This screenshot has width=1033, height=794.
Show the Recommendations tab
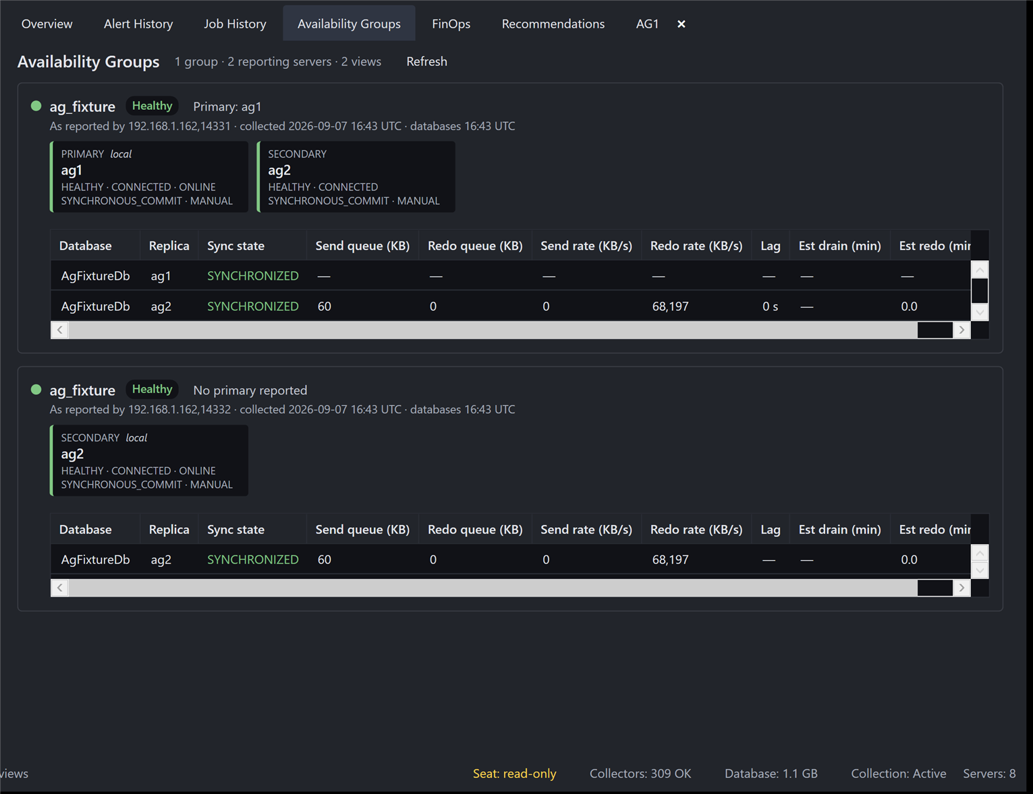(553, 24)
